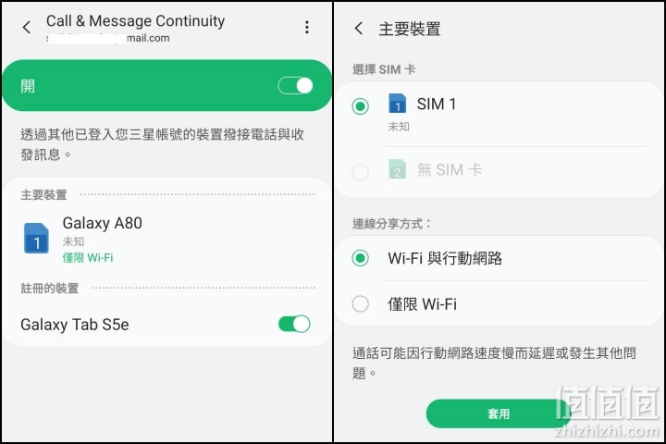
Task: Click the 無 SIM 卡 label
Action: 450,170
